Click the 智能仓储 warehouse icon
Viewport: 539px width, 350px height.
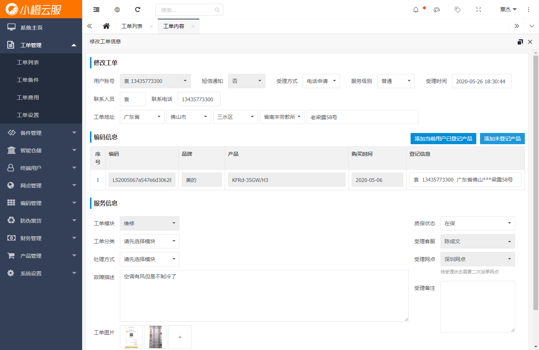(12, 150)
